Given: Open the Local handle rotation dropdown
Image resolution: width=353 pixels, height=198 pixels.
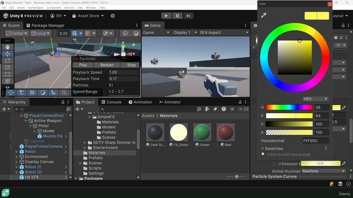Looking at the screenshot, I should click(40, 33).
